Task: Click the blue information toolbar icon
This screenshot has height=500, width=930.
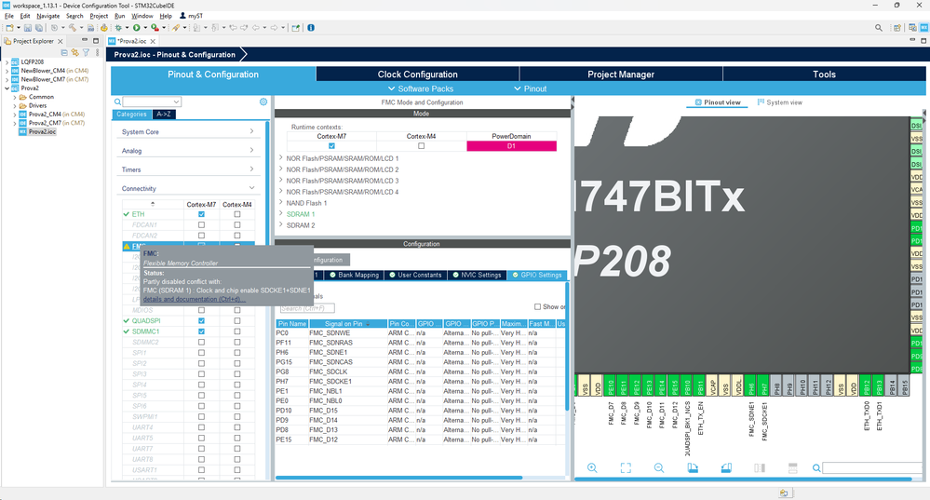Action: click(311, 28)
